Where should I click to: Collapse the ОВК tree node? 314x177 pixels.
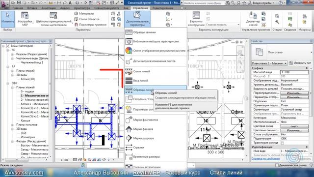8,83
